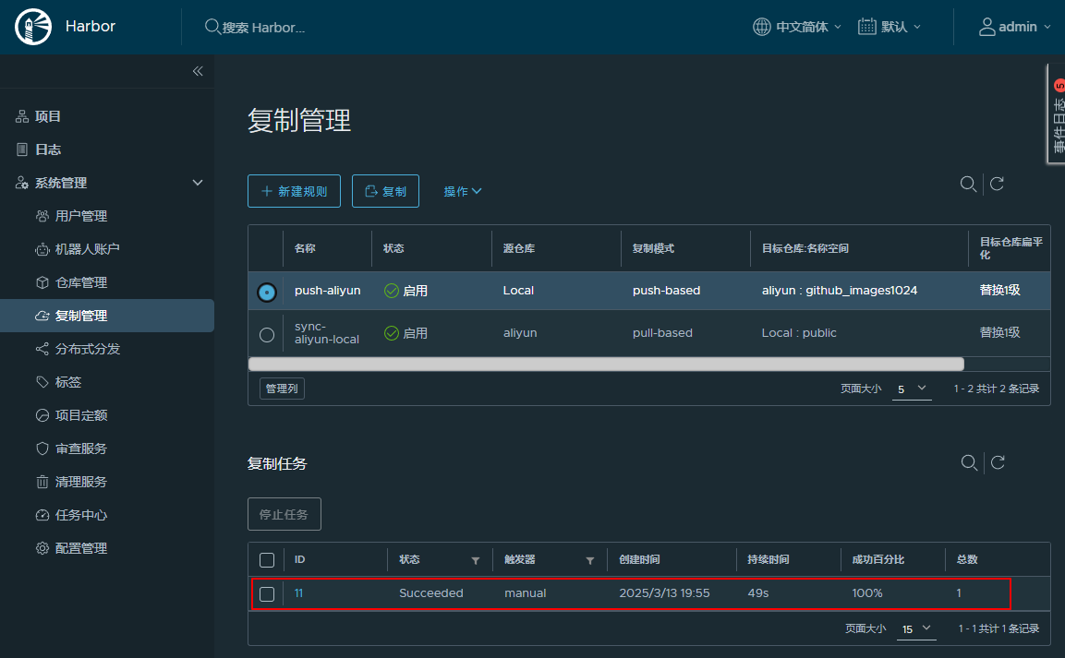Click the pull-based mode cell
The image size is (1065, 658).
pyautogui.click(x=662, y=333)
